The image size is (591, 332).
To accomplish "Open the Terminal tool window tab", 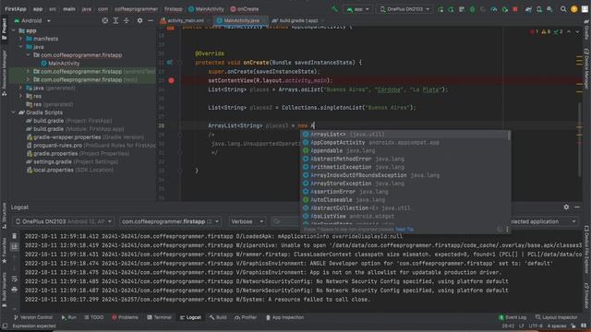I will pyautogui.click(x=159, y=317).
